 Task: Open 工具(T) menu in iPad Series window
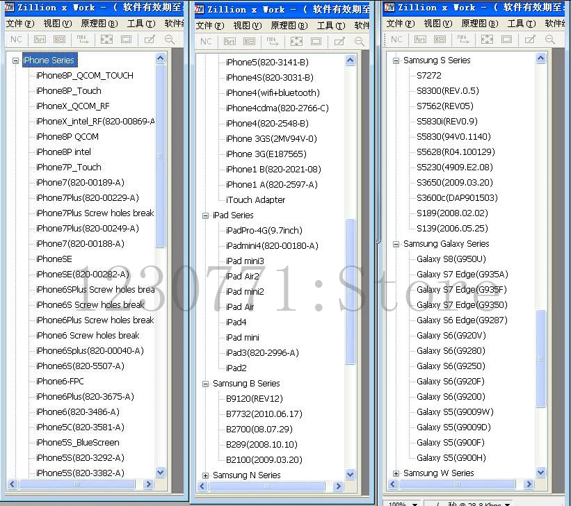[331, 26]
